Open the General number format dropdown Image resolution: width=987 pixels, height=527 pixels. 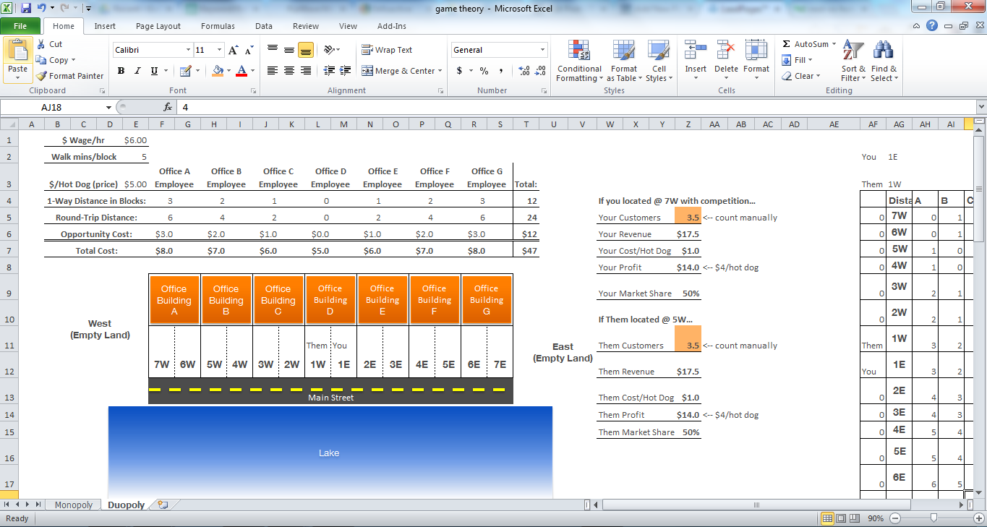pos(543,50)
